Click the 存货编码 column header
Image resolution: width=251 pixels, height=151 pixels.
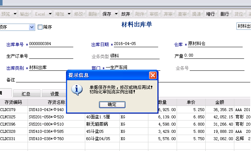tap(14, 102)
